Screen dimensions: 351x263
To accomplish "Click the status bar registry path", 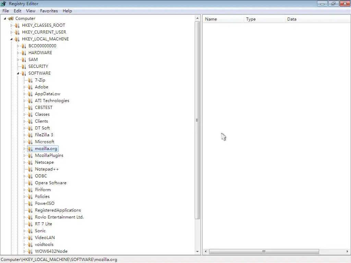I will click(59, 260).
